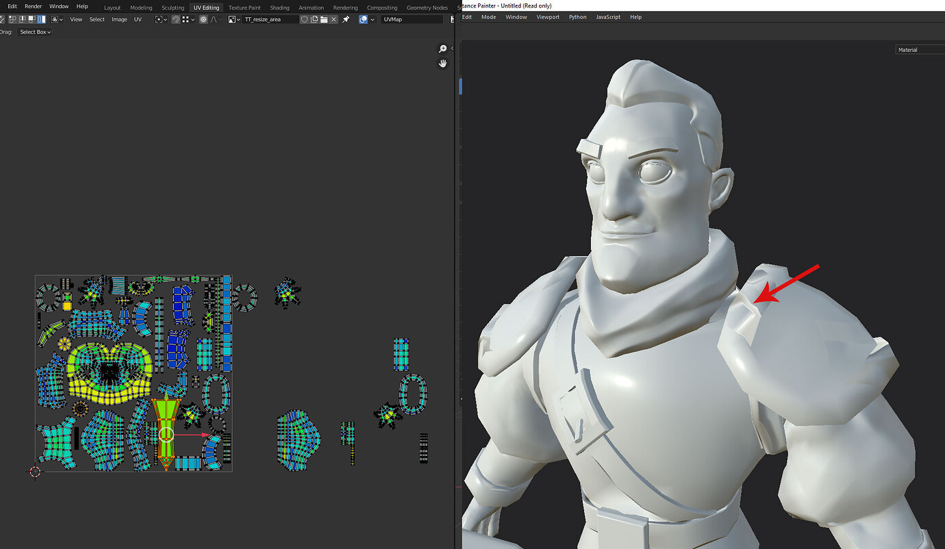Open Substance Painter Viewport menu
The width and height of the screenshot is (945, 549).
(x=548, y=16)
